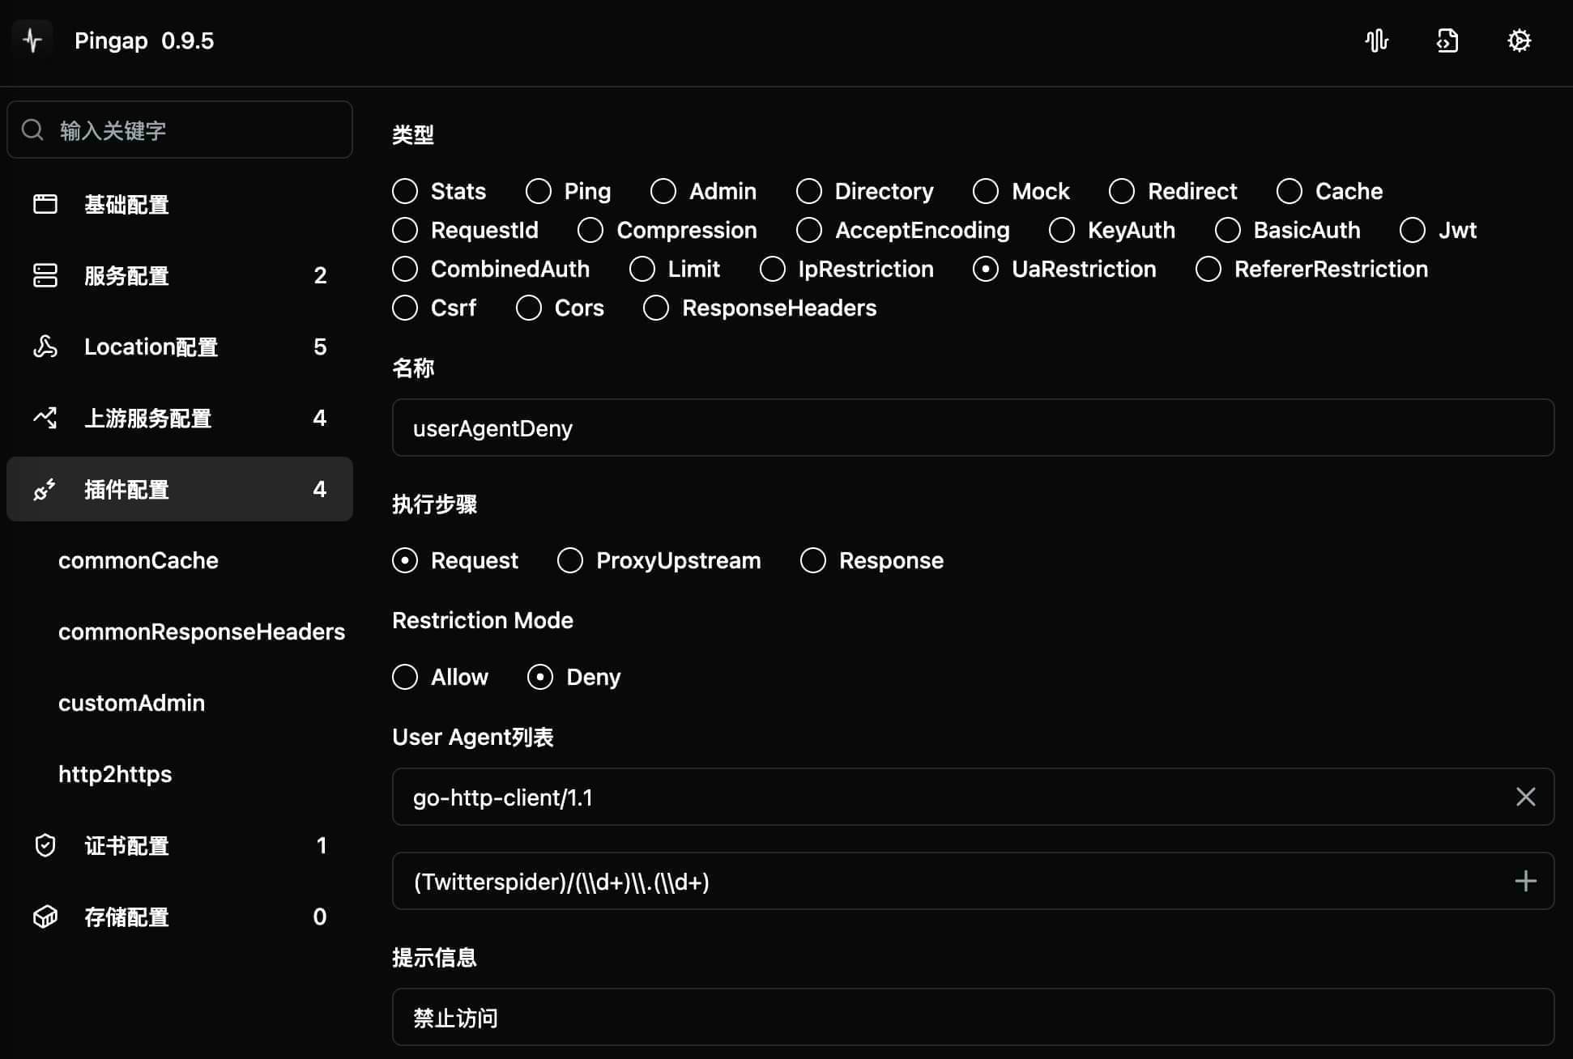Screen dimensions: 1573x1059
Task: Click the 插件配置 plug icon
Action: (45, 489)
